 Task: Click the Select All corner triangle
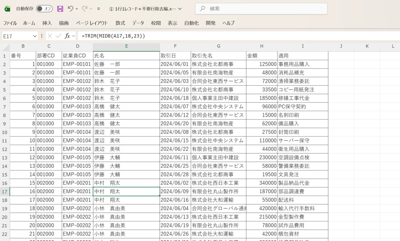pos(5,47)
